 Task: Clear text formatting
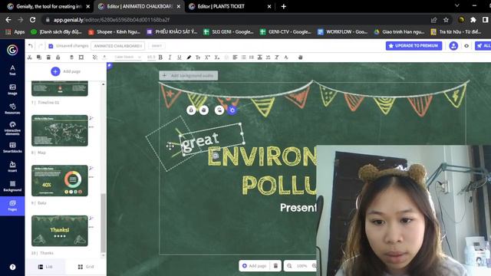click(x=277, y=58)
